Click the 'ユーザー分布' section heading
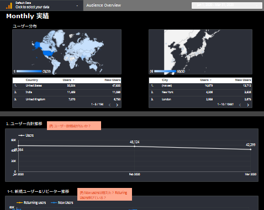 click(x=25, y=26)
